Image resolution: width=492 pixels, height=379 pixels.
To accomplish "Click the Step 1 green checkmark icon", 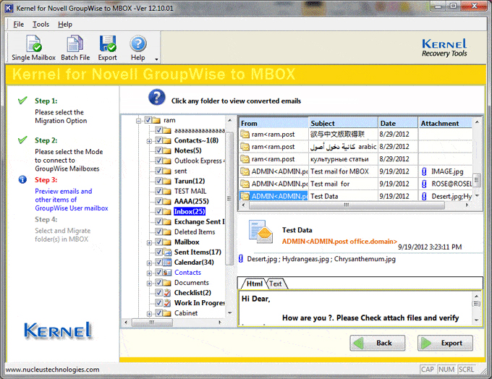I will pyautogui.click(x=22, y=101).
